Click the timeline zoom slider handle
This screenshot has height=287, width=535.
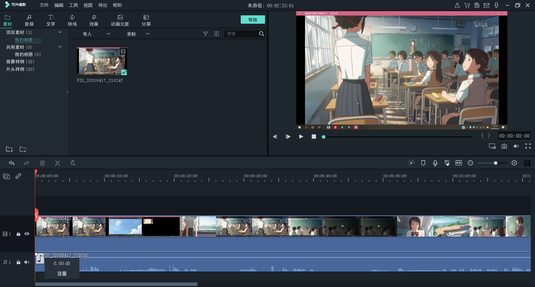tap(495, 163)
